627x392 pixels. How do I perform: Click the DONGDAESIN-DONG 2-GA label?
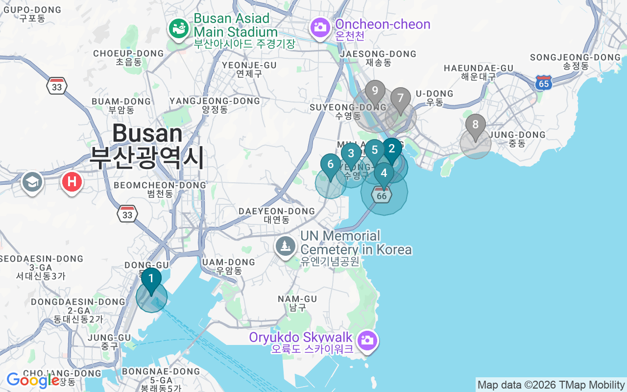(78, 310)
